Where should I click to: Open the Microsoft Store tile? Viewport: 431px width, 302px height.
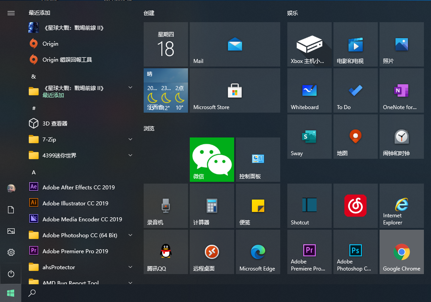[x=235, y=90]
